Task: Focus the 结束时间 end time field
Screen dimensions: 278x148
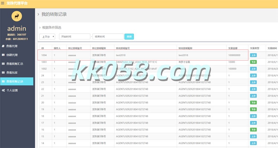Action: (108, 37)
